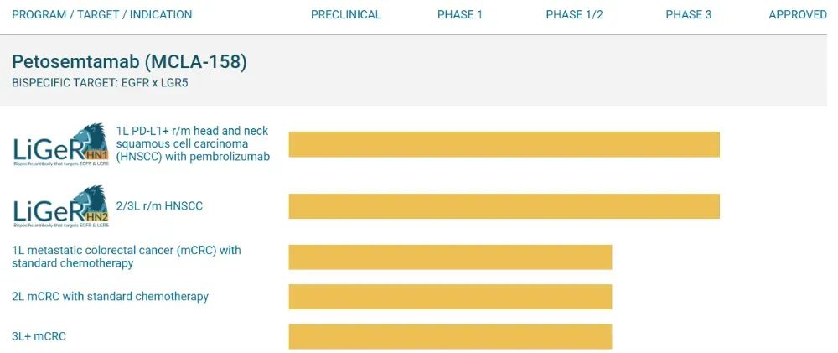The width and height of the screenshot is (838, 353).
Task: Select the PRECLINICAL column header
Action: pyautogui.click(x=346, y=15)
